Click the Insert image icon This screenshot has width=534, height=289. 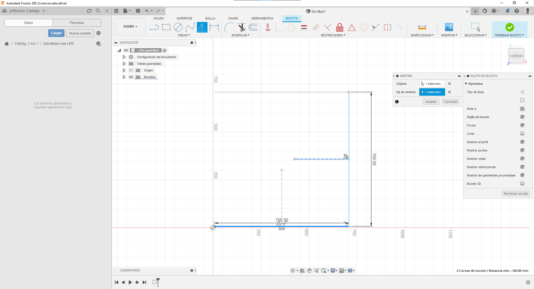click(x=449, y=27)
